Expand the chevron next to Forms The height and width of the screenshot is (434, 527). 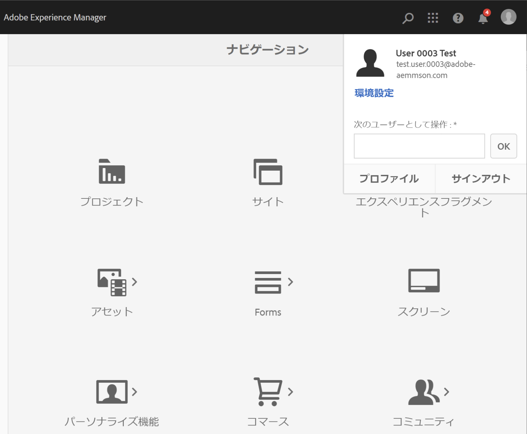pos(290,282)
